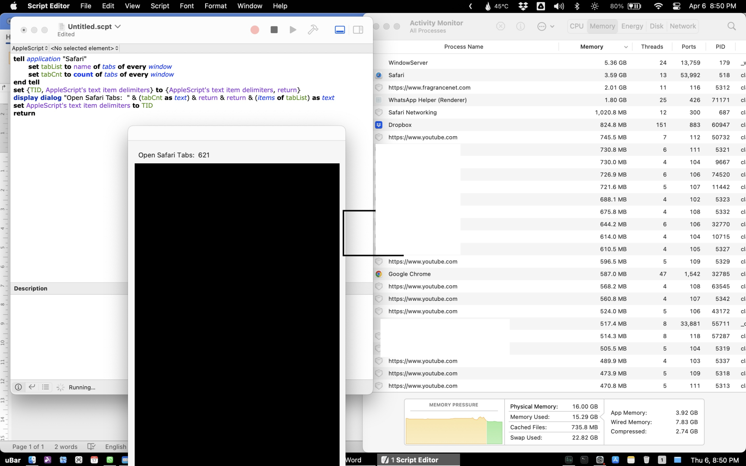This screenshot has width=746, height=466.
Task: Switch to the CPU tab
Action: (x=576, y=26)
